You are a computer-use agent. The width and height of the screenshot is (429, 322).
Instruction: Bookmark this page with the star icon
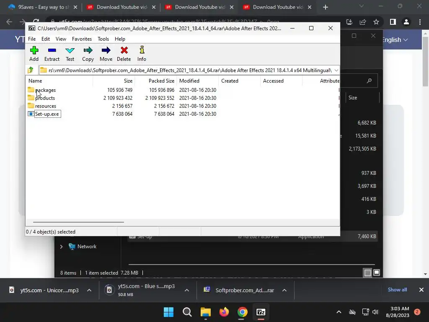376,22
